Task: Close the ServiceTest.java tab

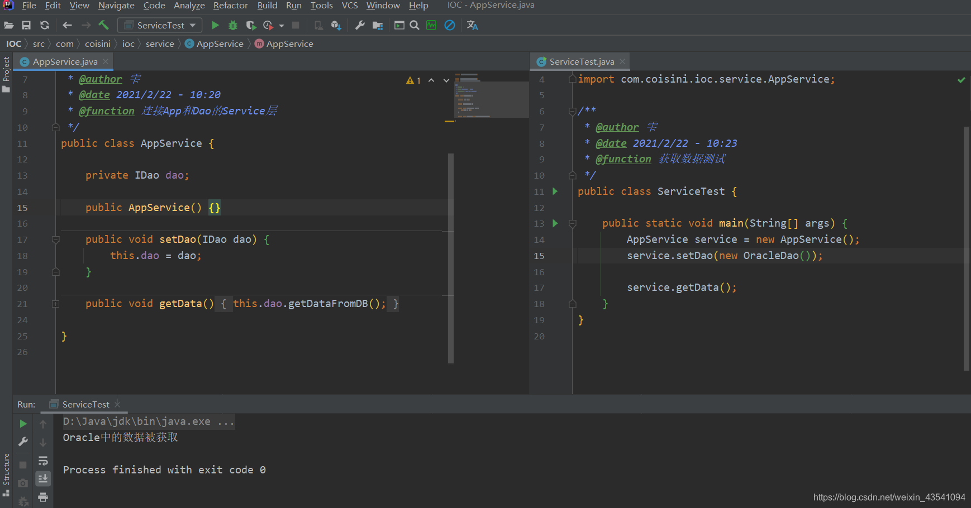Action: pyautogui.click(x=622, y=61)
